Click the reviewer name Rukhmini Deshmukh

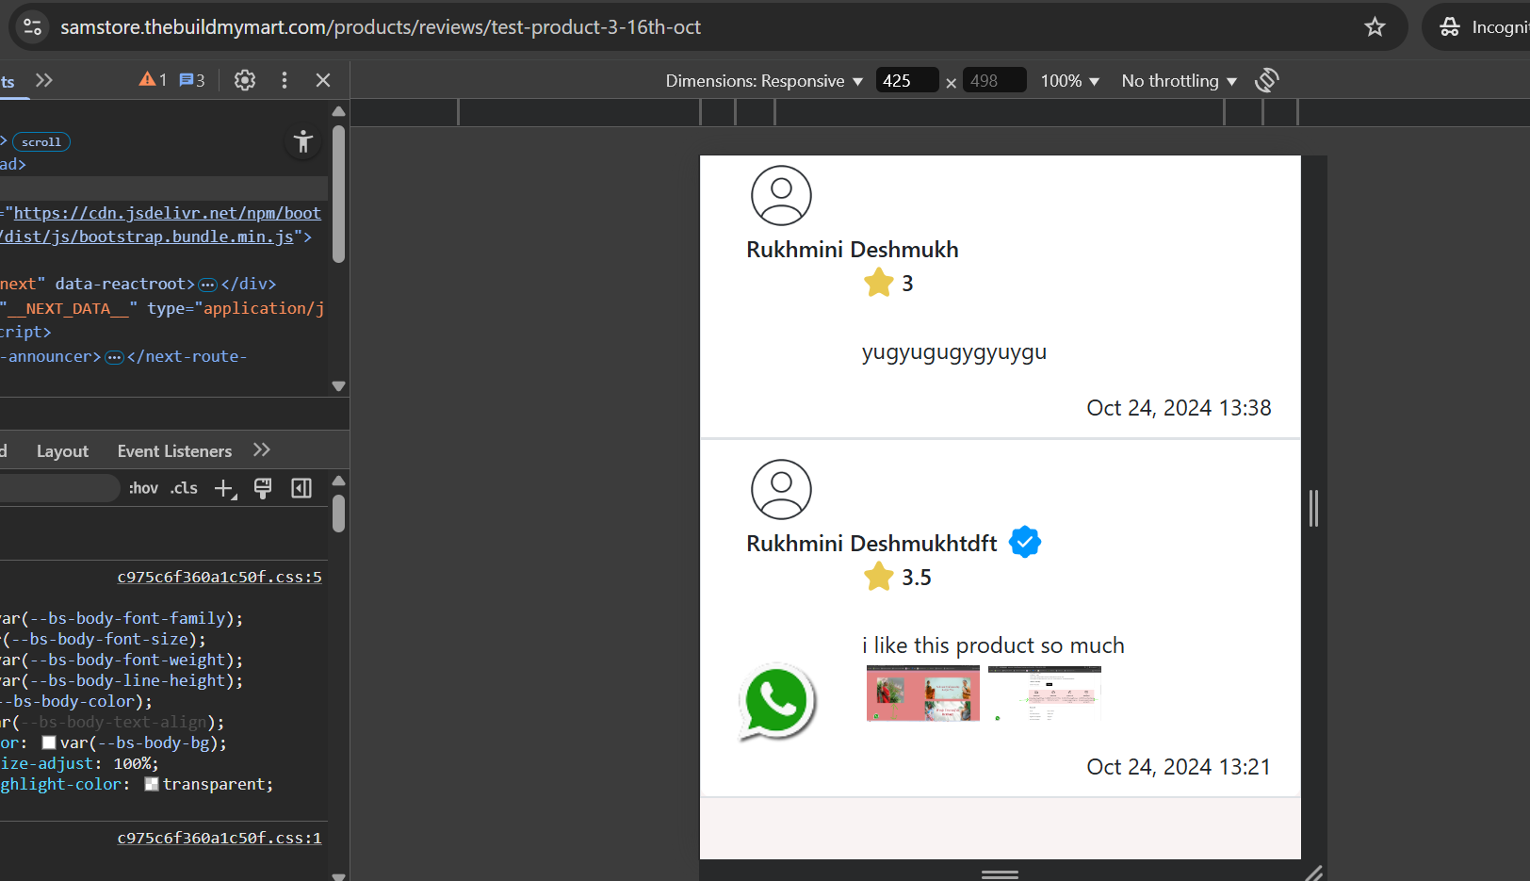click(853, 250)
